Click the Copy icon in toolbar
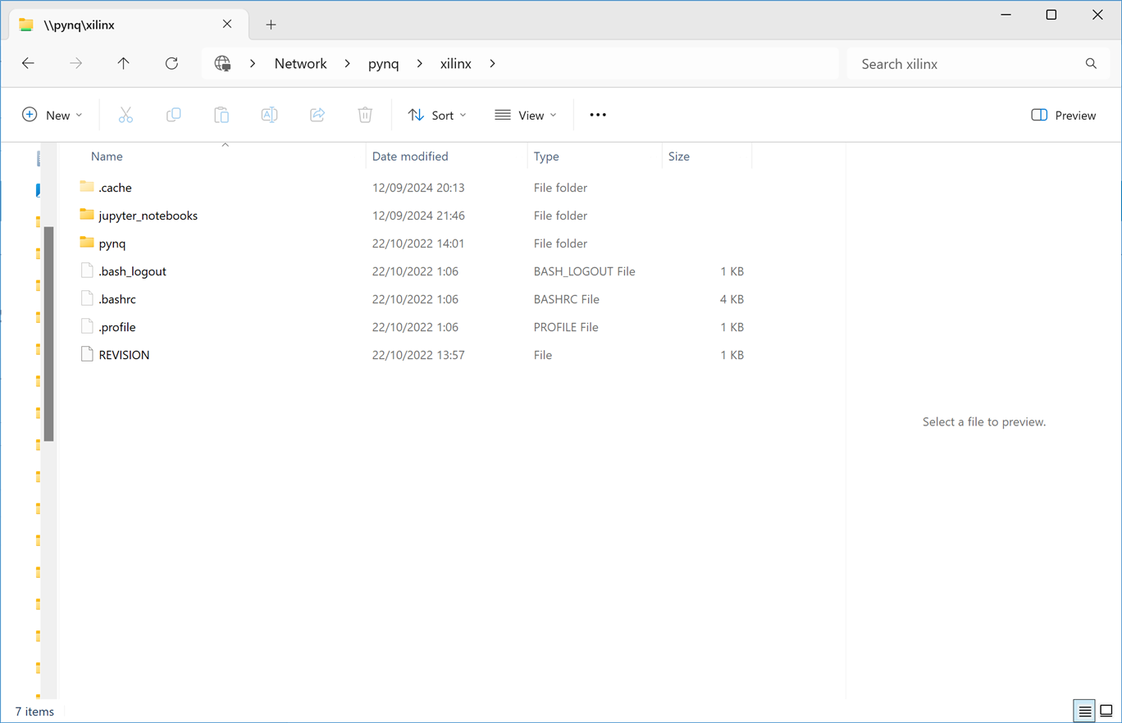This screenshot has width=1122, height=723. click(x=173, y=116)
